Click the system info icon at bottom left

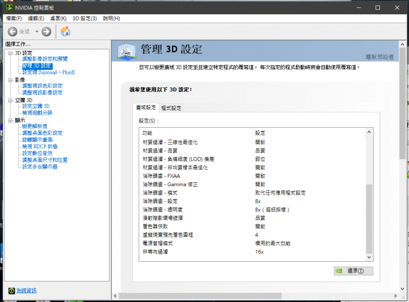11,291
